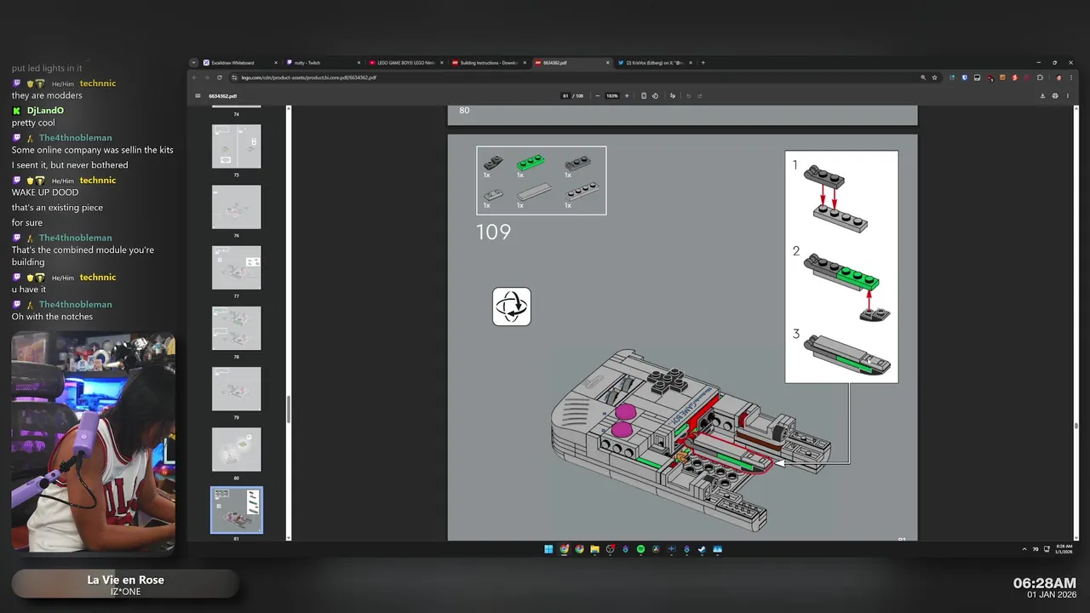This screenshot has width=1090, height=613.
Task: Select page 80 thumbnail
Action: point(237,450)
